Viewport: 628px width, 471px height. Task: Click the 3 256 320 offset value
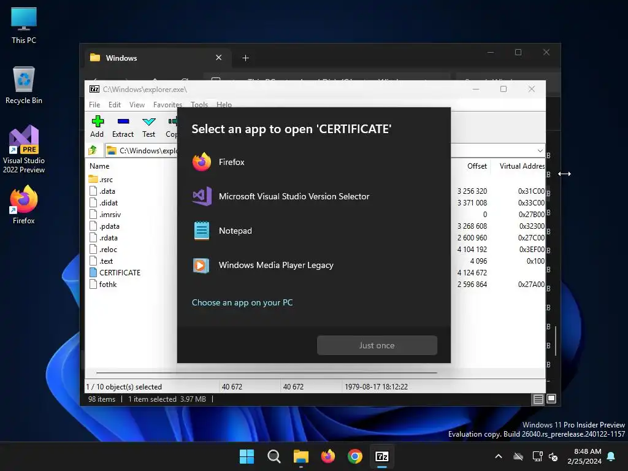[472, 191]
